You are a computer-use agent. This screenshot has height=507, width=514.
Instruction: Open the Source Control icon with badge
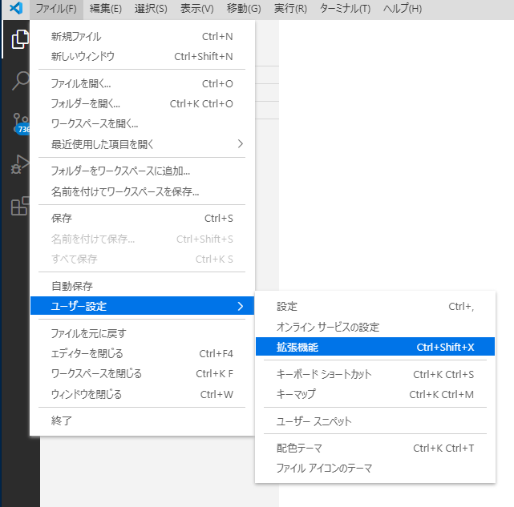(x=21, y=124)
